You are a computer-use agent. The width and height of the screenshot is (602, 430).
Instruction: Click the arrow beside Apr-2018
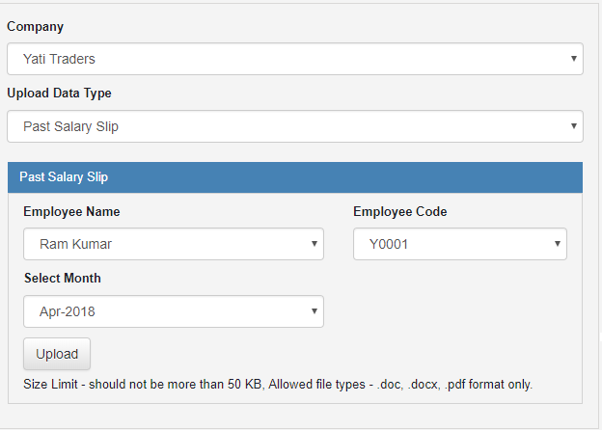click(315, 311)
